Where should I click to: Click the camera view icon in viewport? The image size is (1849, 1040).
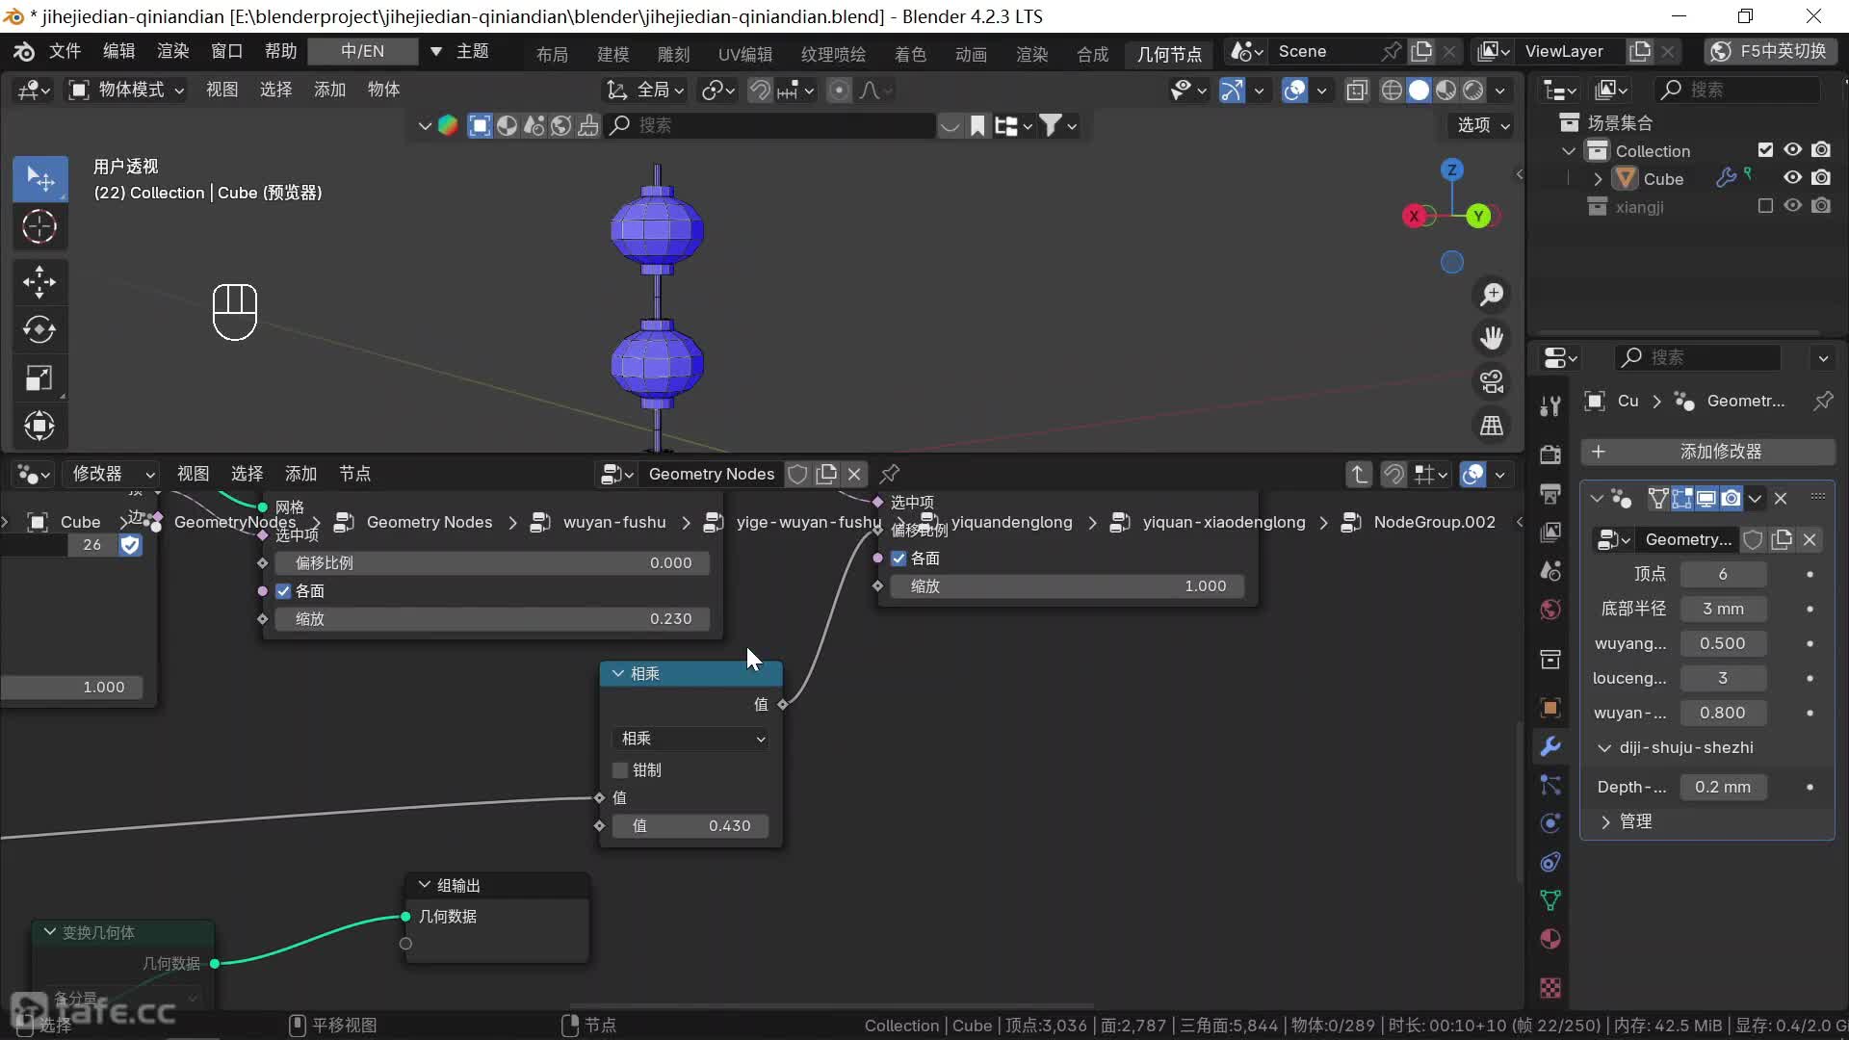click(1492, 382)
